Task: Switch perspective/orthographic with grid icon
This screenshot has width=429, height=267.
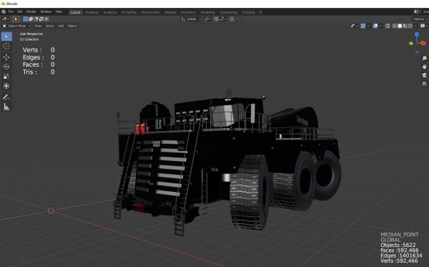Action: pos(424,83)
